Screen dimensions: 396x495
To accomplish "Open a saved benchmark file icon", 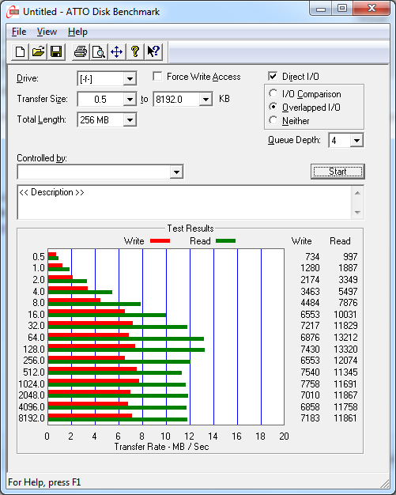I will [38, 51].
